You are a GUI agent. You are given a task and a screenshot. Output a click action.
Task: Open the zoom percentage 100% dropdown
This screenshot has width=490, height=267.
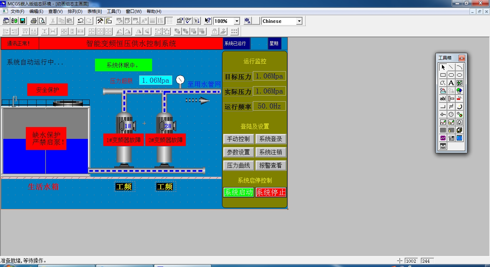click(x=237, y=21)
